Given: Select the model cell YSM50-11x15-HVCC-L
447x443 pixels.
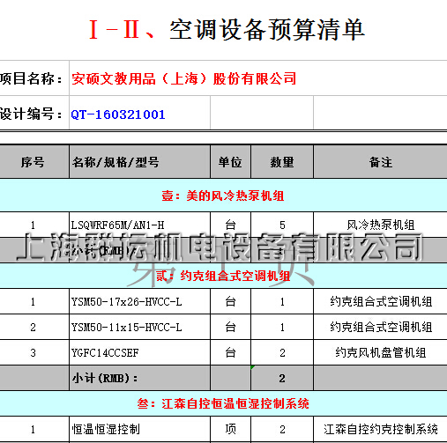Looking at the screenshot, I should coord(140,327).
